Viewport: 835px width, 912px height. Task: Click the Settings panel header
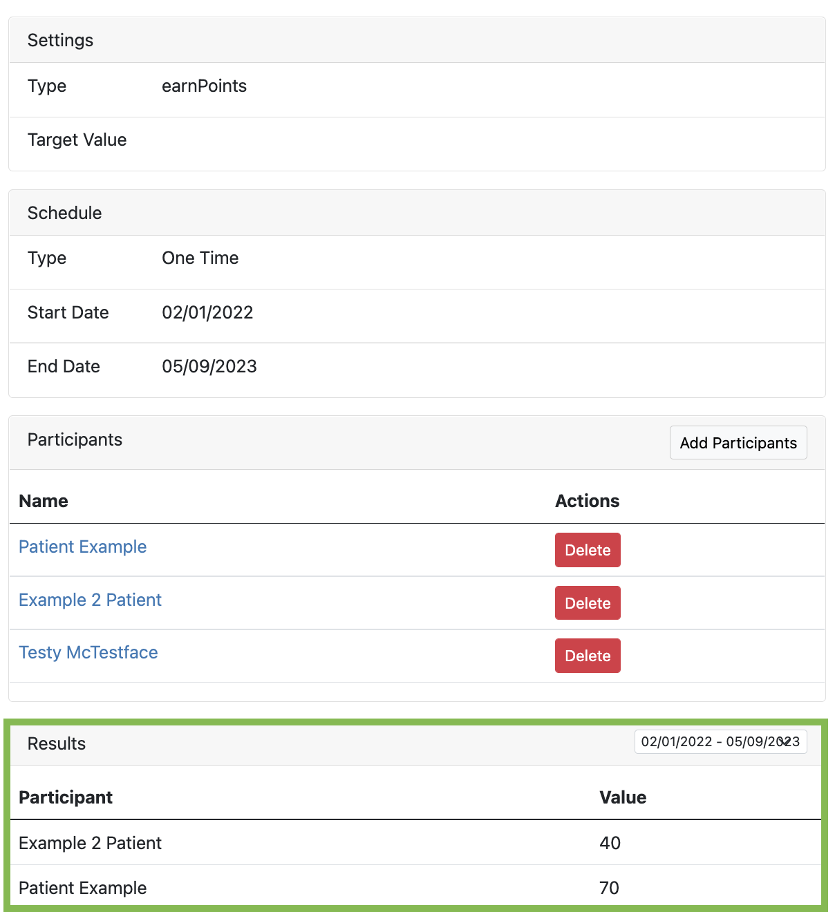[x=417, y=40]
